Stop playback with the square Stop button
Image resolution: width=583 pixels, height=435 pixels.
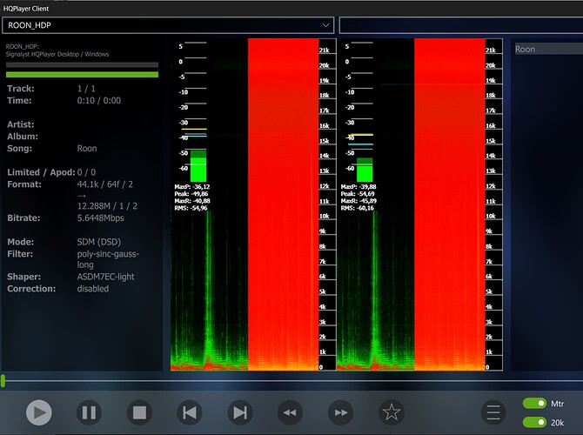coord(139,412)
